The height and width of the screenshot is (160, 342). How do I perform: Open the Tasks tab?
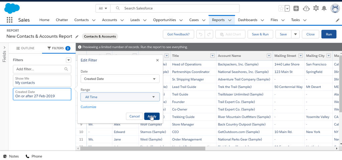[x=295, y=20]
